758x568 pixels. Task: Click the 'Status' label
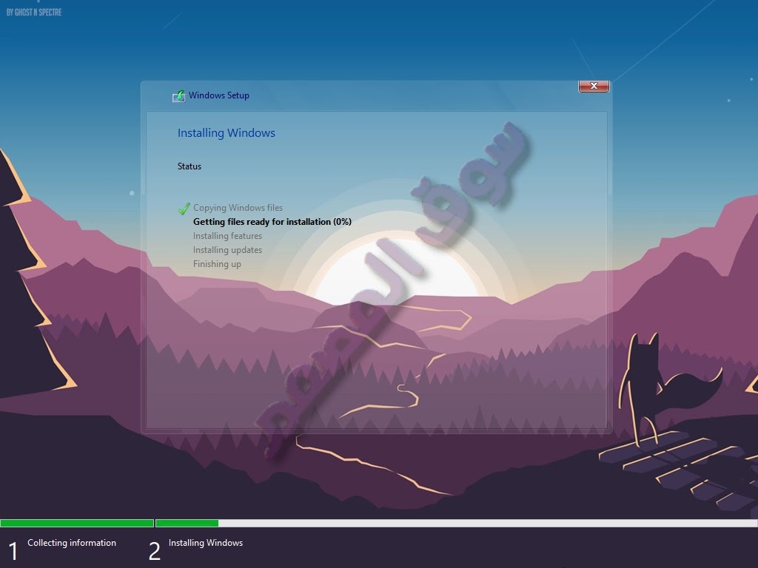point(189,166)
